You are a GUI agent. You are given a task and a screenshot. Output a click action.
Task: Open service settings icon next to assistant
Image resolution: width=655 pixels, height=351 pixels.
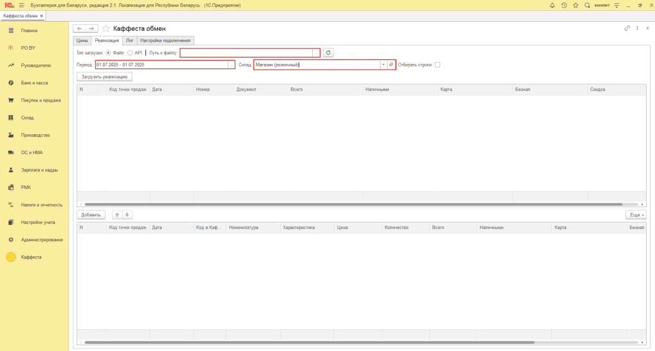617,5
